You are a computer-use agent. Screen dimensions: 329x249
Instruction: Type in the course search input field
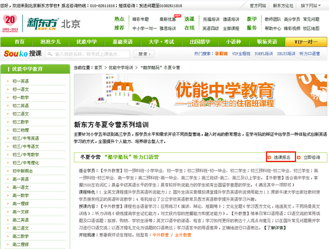[89, 54]
